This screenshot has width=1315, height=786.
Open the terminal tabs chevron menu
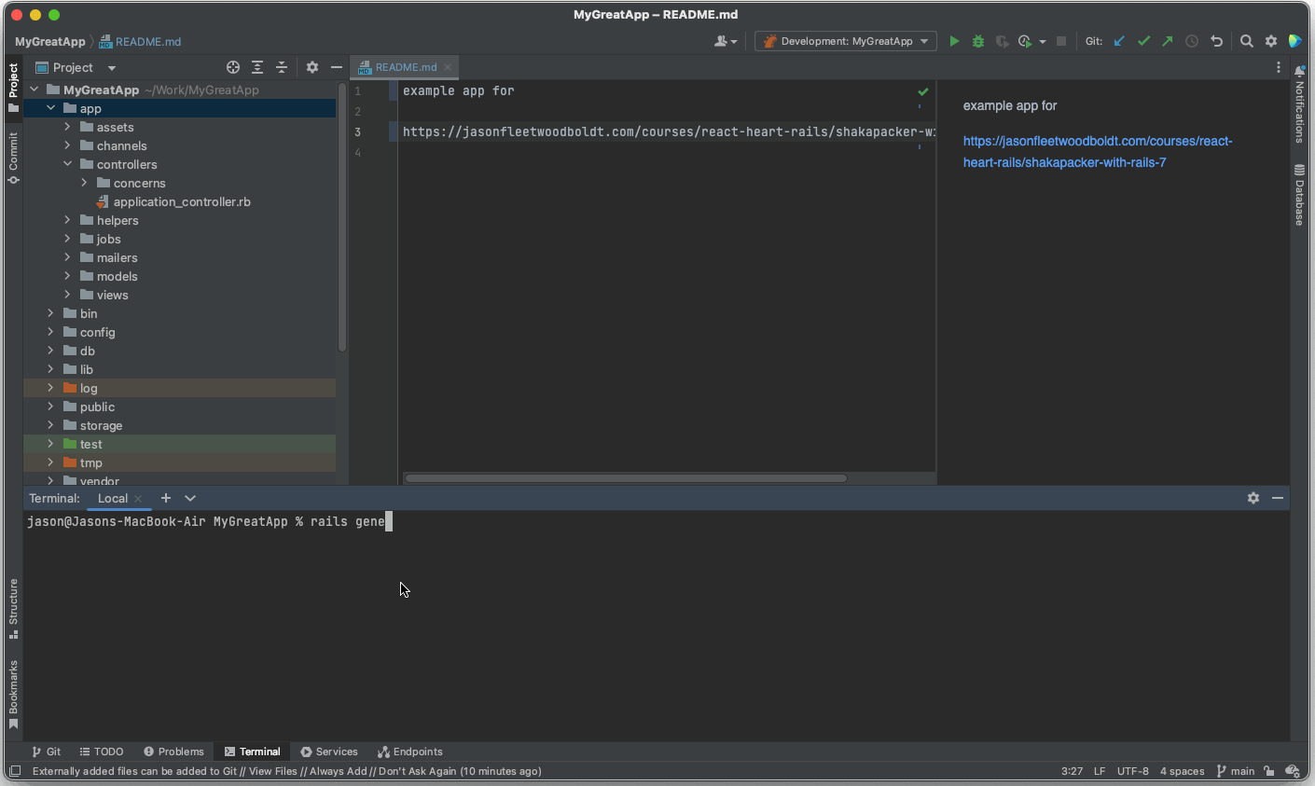[189, 498]
